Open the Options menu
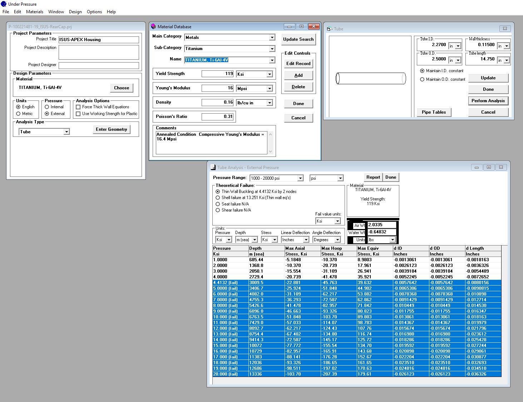This screenshot has height=402, width=523. click(x=94, y=12)
